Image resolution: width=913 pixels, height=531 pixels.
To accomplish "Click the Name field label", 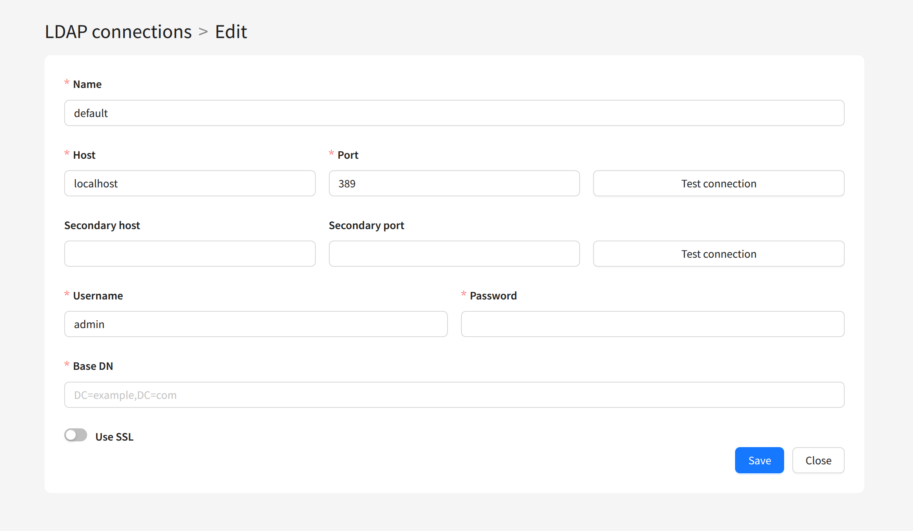I will tap(87, 84).
